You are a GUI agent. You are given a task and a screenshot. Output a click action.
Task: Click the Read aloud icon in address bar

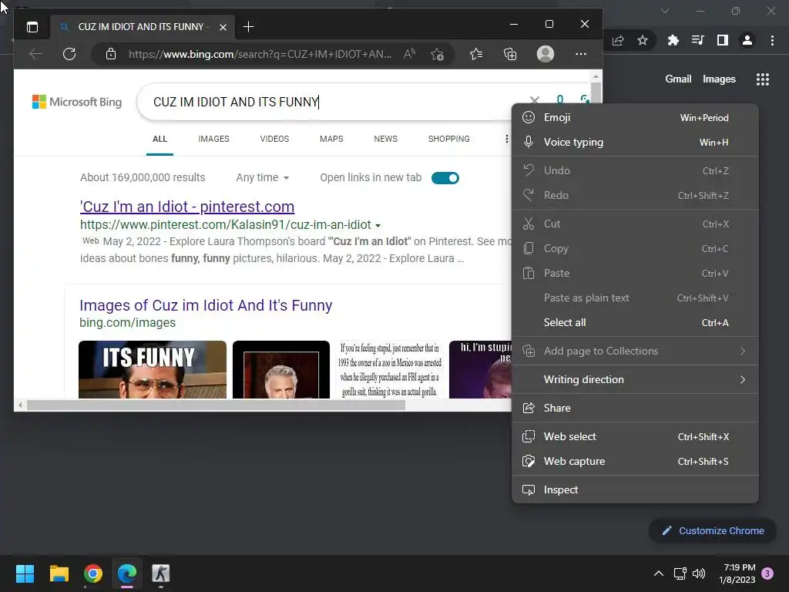click(x=410, y=54)
